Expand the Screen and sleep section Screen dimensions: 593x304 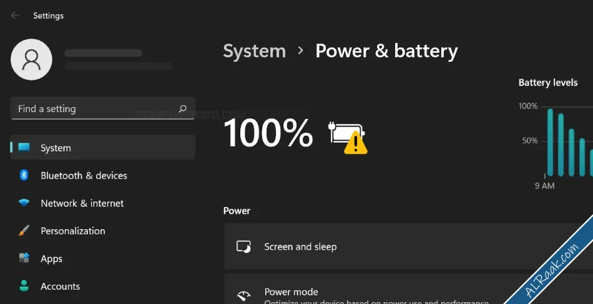pyautogui.click(x=408, y=246)
